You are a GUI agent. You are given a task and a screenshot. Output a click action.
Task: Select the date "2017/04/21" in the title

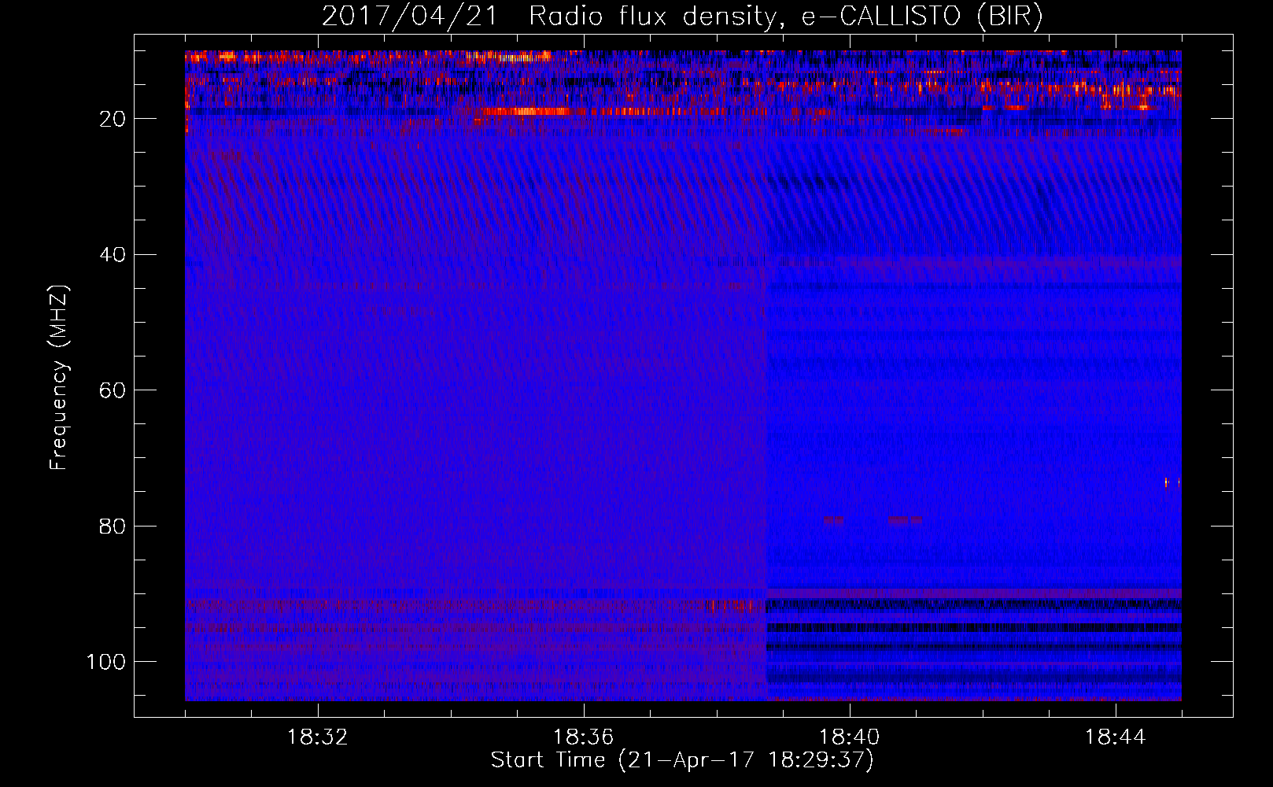pos(410,16)
